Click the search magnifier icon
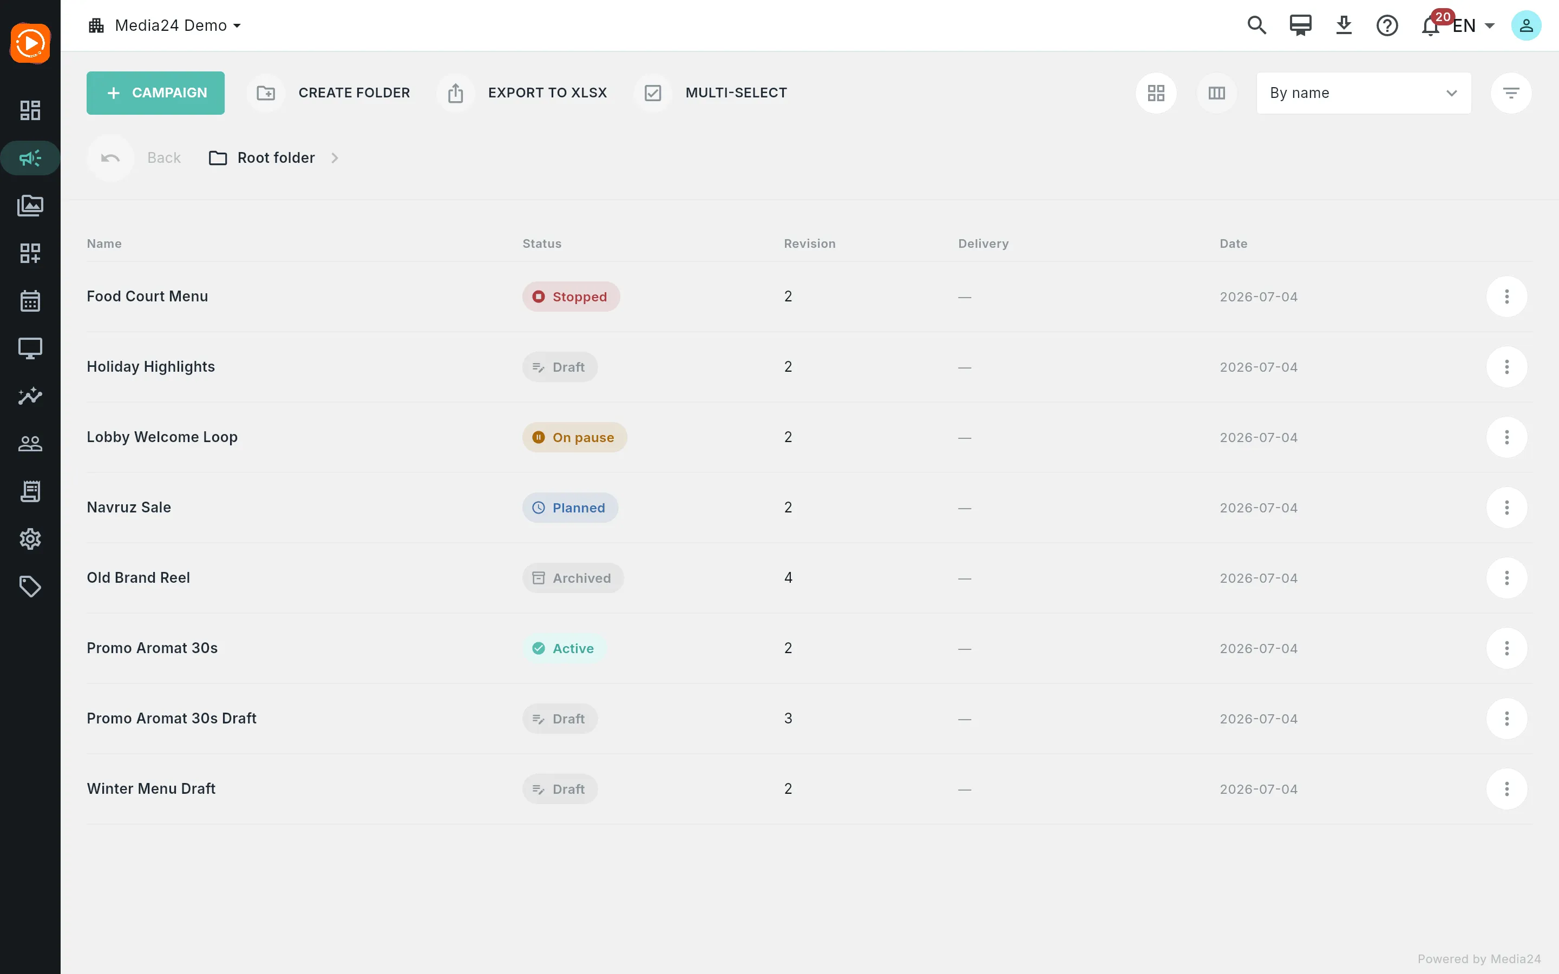 tap(1257, 25)
